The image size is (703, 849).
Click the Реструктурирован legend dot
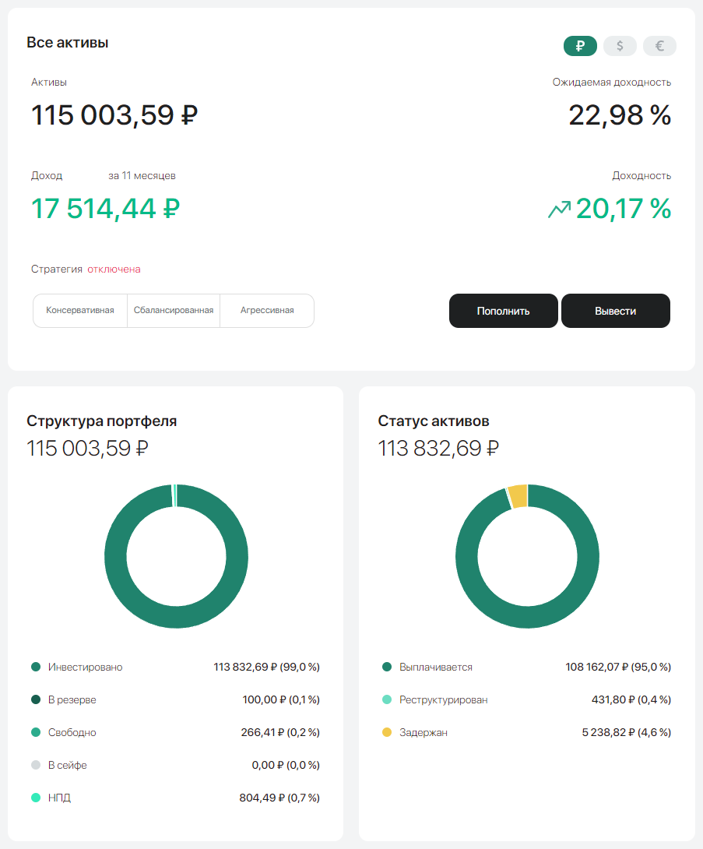(x=387, y=700)
